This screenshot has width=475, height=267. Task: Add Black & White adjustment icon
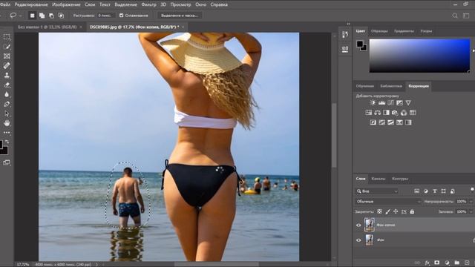click(386, 113)
